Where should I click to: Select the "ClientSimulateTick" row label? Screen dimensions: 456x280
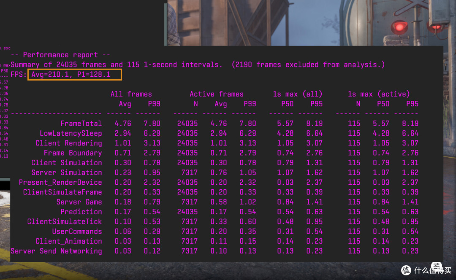[x=65, y=222]
